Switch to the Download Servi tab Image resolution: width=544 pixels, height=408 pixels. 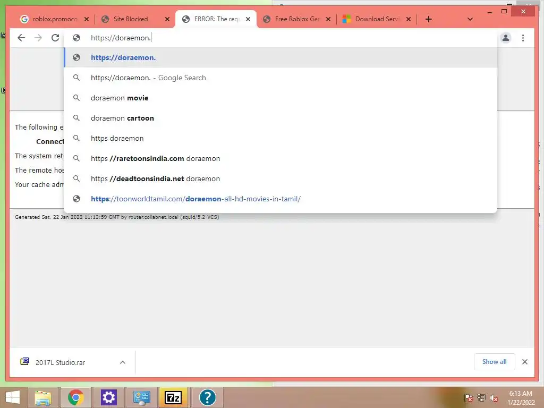[377, 19]
